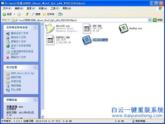Open the 编辑(E) menu
165x124 pixels.
coord(19,9)
